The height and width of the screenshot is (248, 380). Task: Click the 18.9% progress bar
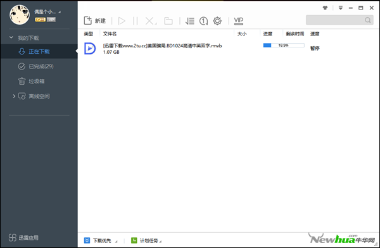[284, 46]
